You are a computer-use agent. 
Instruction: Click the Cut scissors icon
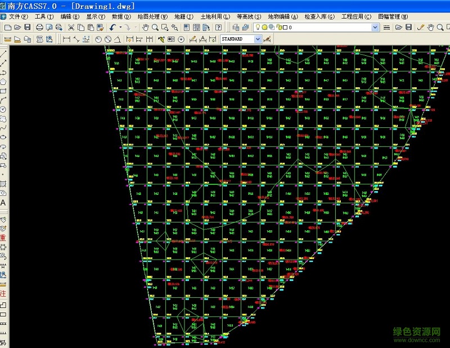tap(71, 27)
